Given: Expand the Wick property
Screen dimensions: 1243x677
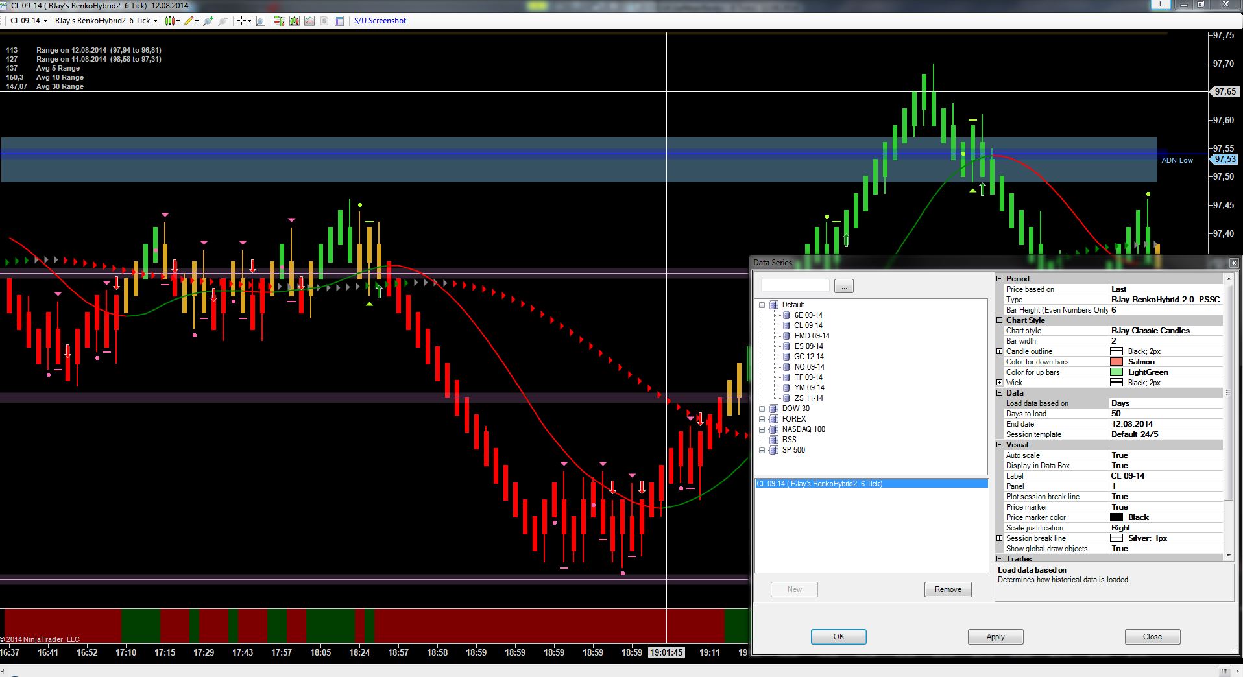Looking at the screenshot, I should click(x=1000, y=383).
